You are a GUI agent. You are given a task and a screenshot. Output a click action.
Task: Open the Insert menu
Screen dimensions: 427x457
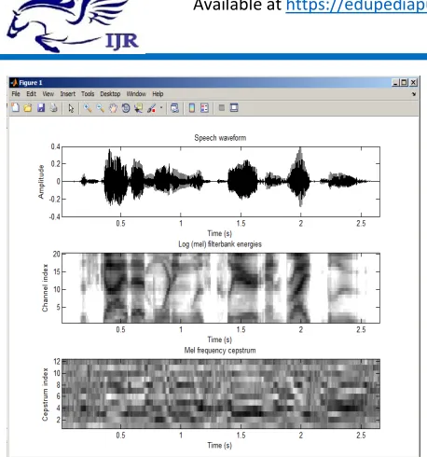coord(67,94)
